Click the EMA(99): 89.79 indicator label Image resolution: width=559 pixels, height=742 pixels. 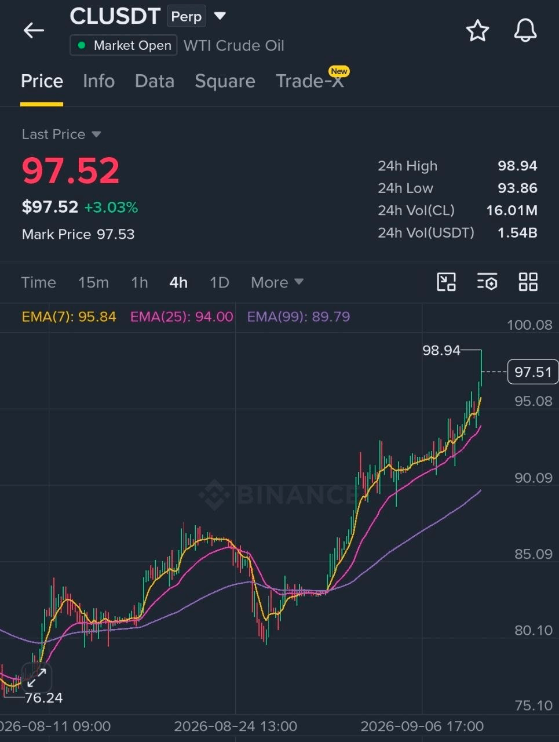[x=298, y=317]
